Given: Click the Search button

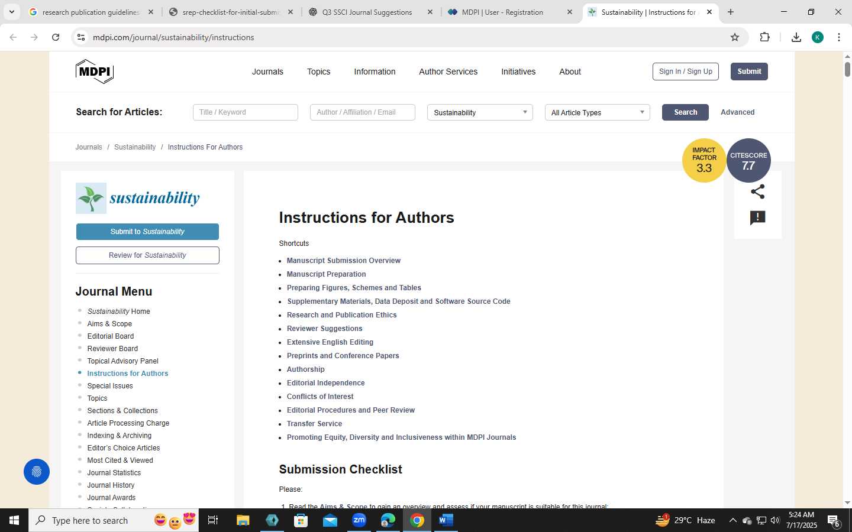Looking at the screenshot, I should (685, 112).
